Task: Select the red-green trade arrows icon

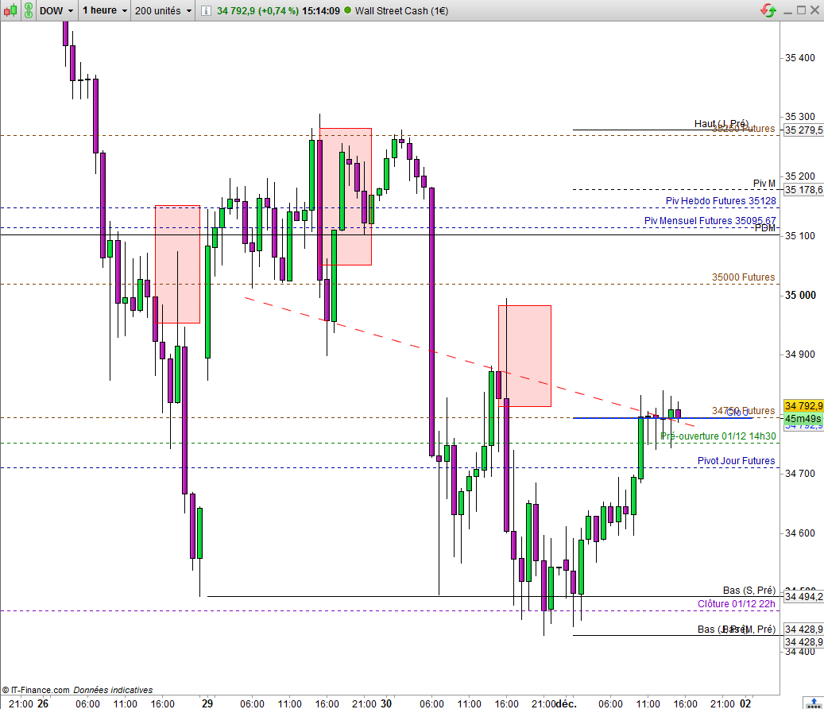Action: click(768, 10)
